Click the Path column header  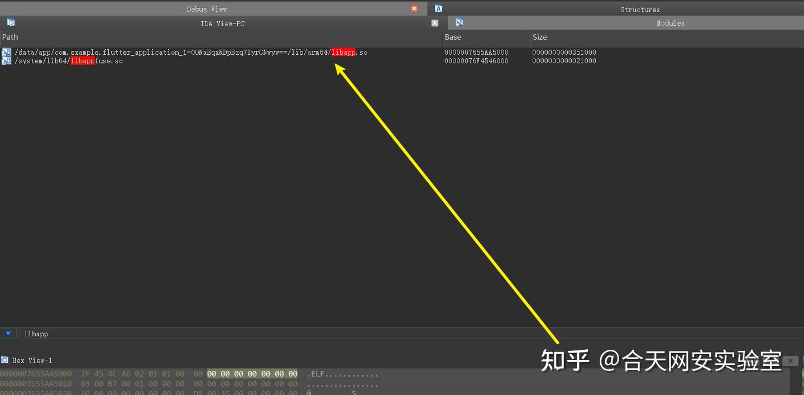10,37
